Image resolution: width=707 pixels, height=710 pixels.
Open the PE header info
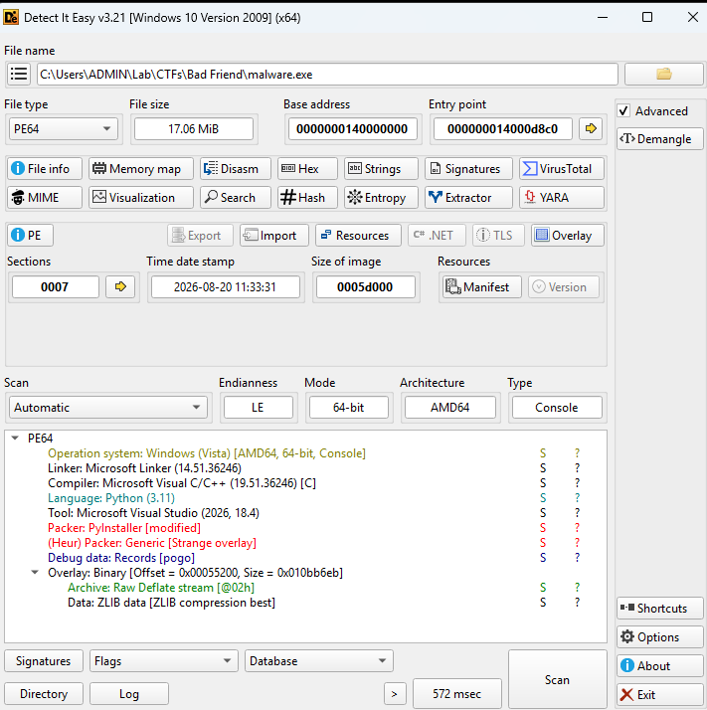pyautogui.click(x=31, y=236)
